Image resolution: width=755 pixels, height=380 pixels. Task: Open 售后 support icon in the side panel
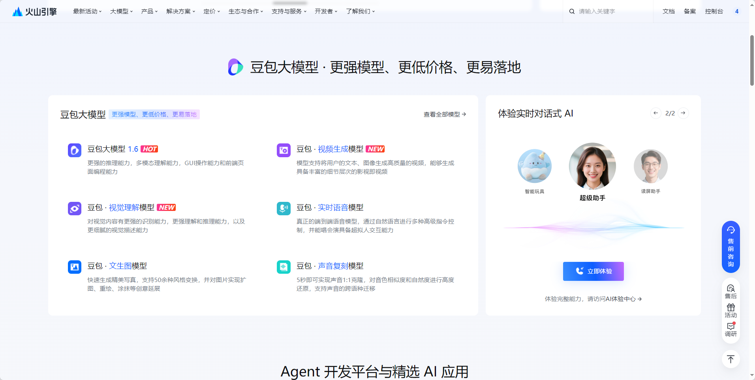pyautogui.click(x=731, y=292)
